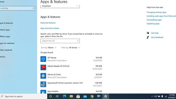Click the 190 MB size value
This screenshot has height=99, width=176.
point(99,66)
